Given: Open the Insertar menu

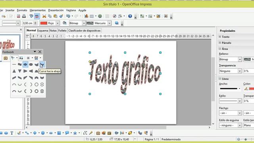Looking at the screenshot, I should click(10, 10).
